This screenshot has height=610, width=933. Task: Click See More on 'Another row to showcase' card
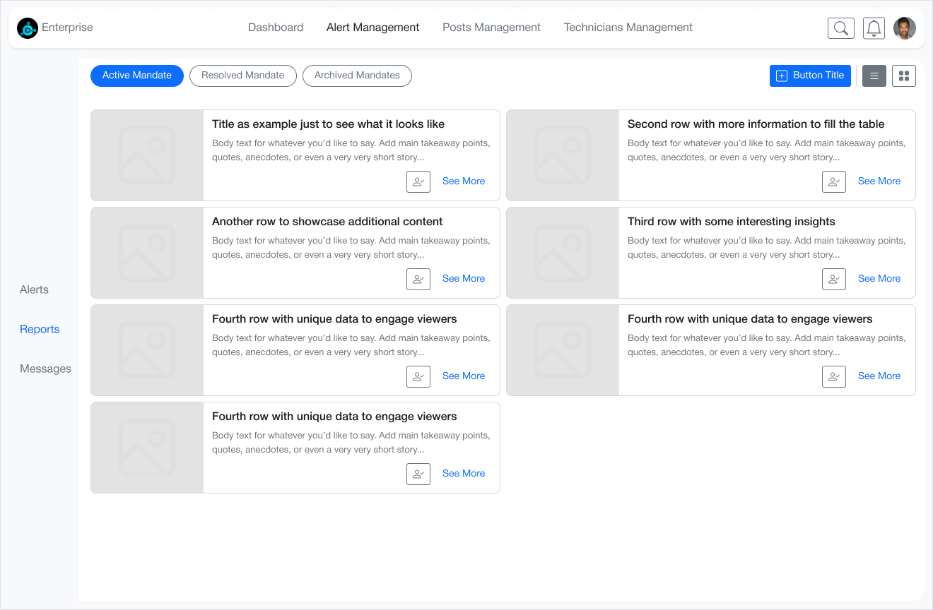point(464,279)
